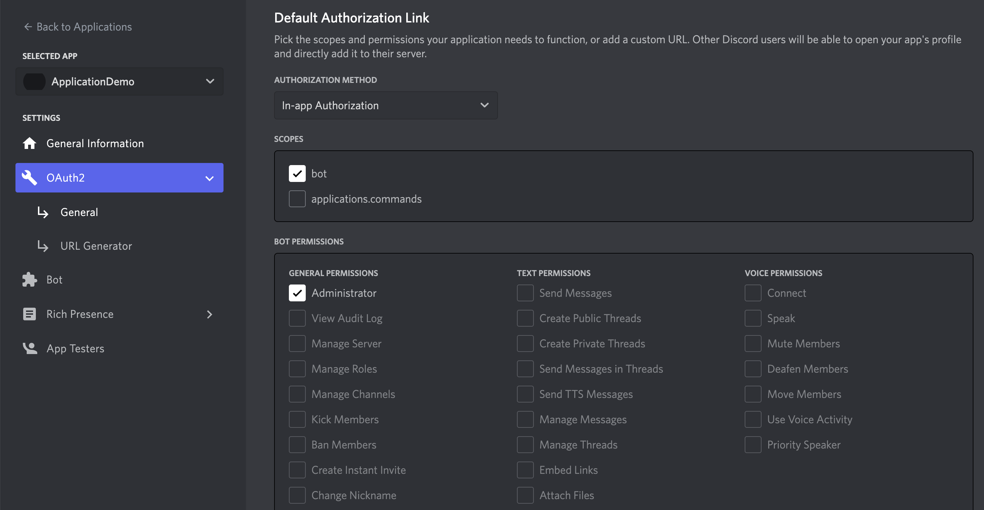This screenshot has height=510, width=984.
Task: Click the TEXT PERMISSIONS column header
Action: 553,273
